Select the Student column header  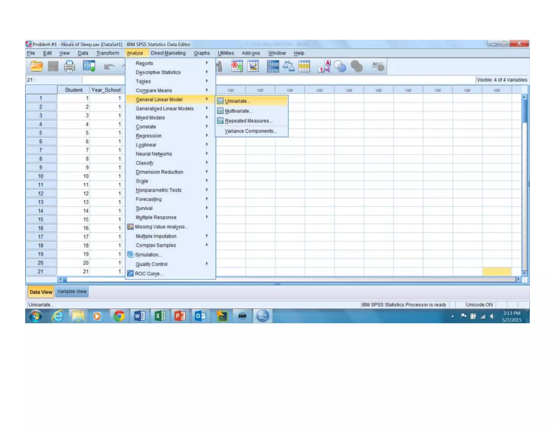[73, 90]
